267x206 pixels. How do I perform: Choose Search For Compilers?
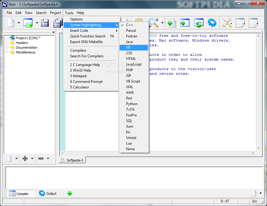click(91, 56)
